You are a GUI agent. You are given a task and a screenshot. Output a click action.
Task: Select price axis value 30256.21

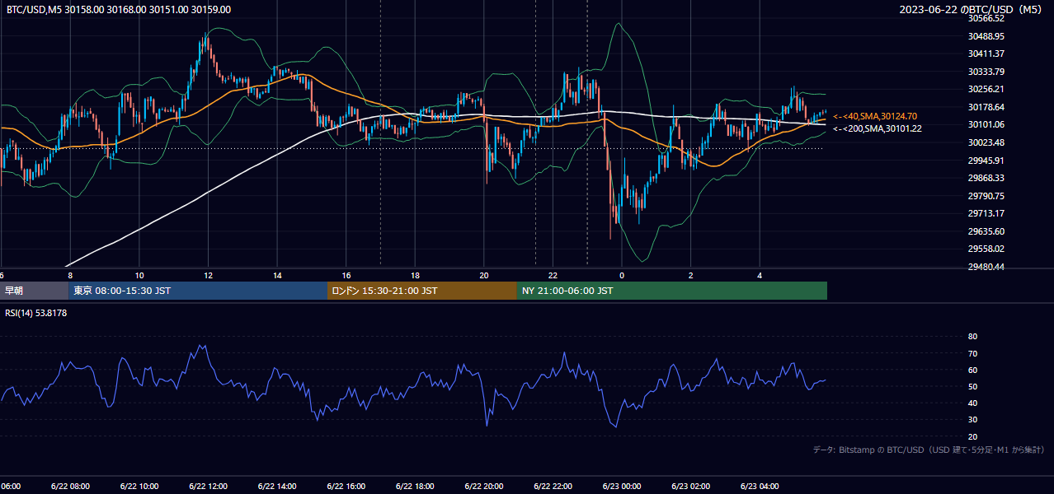pos(986,89)
